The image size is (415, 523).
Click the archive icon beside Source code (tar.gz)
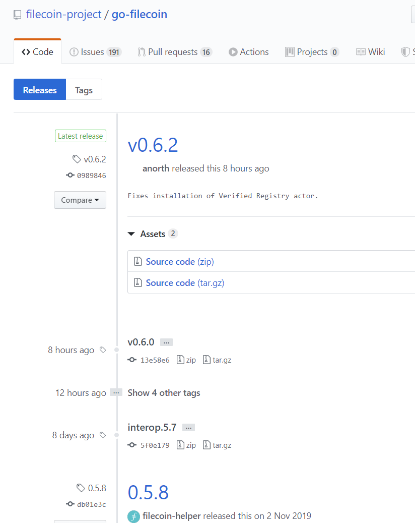[137, 282]
